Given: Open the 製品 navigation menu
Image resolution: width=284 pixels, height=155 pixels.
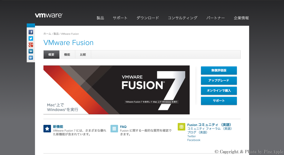Looking at the screenshot, I should (x=100, y=18).
